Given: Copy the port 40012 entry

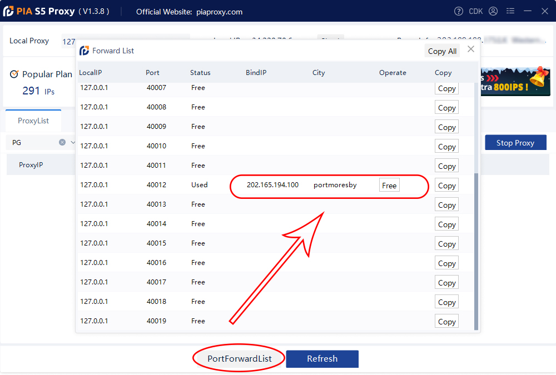Looking at the screenshot, I should [447, 186].
